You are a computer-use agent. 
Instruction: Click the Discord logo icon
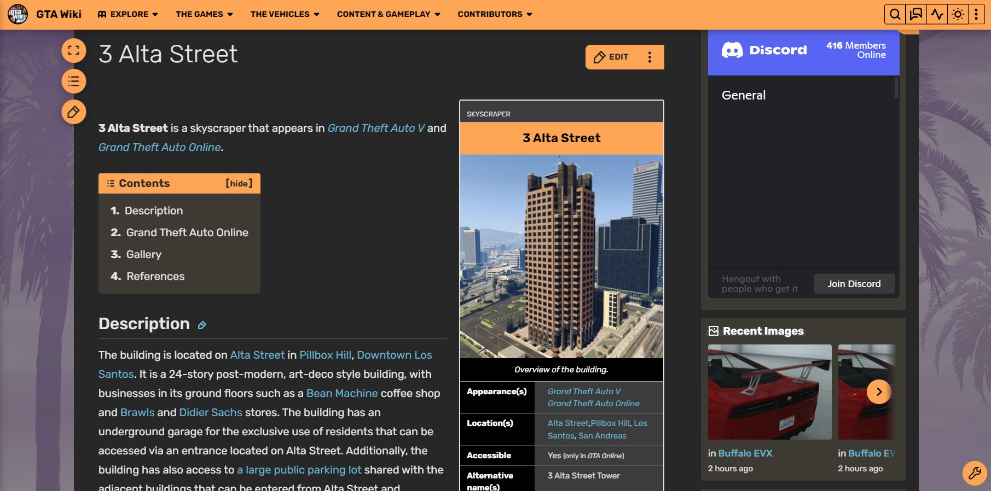click(732, 50)
